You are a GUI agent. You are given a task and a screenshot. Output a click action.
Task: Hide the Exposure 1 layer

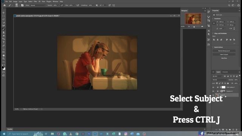click(x=213, y=91)
